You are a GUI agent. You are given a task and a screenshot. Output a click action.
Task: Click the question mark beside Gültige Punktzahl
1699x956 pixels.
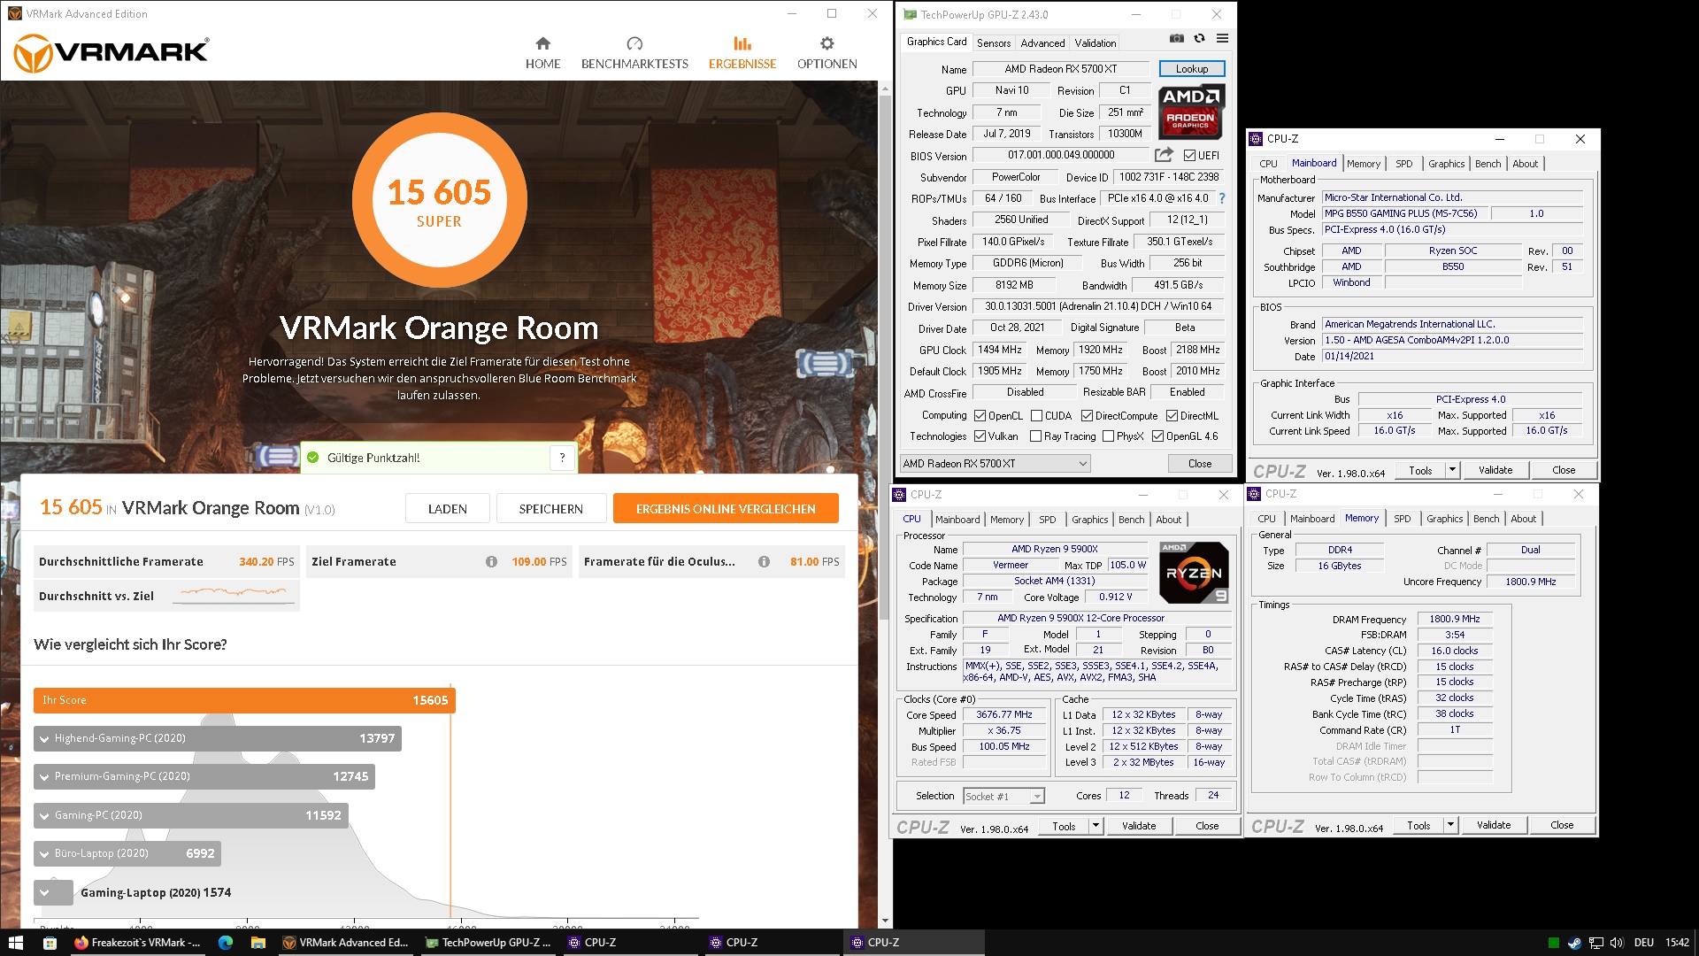click(562, 458)
